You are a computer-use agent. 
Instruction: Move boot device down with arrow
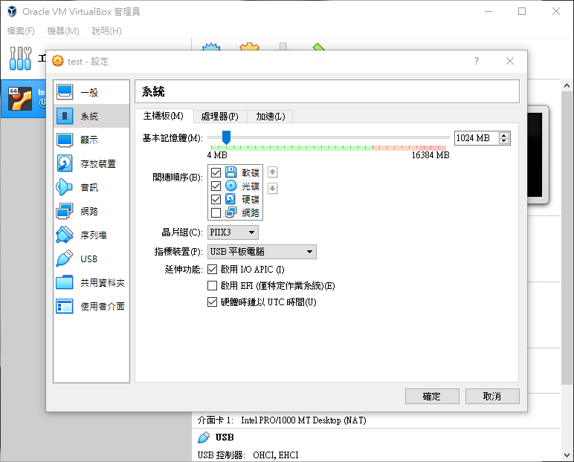point(272,189)
